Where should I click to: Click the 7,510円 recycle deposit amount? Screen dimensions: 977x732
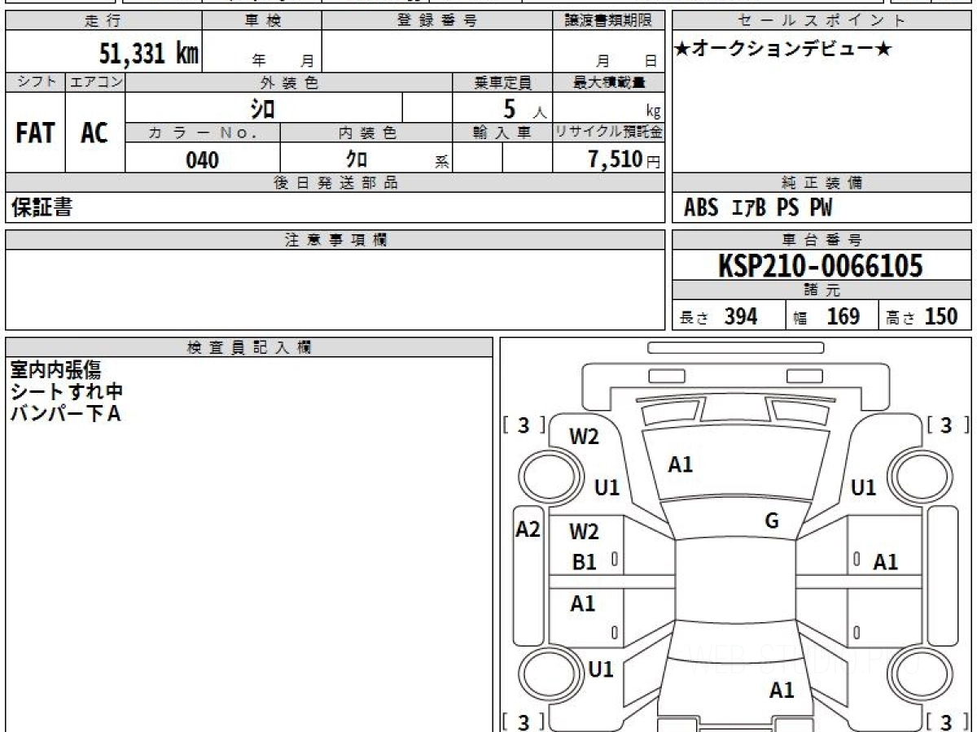[624, 159]
